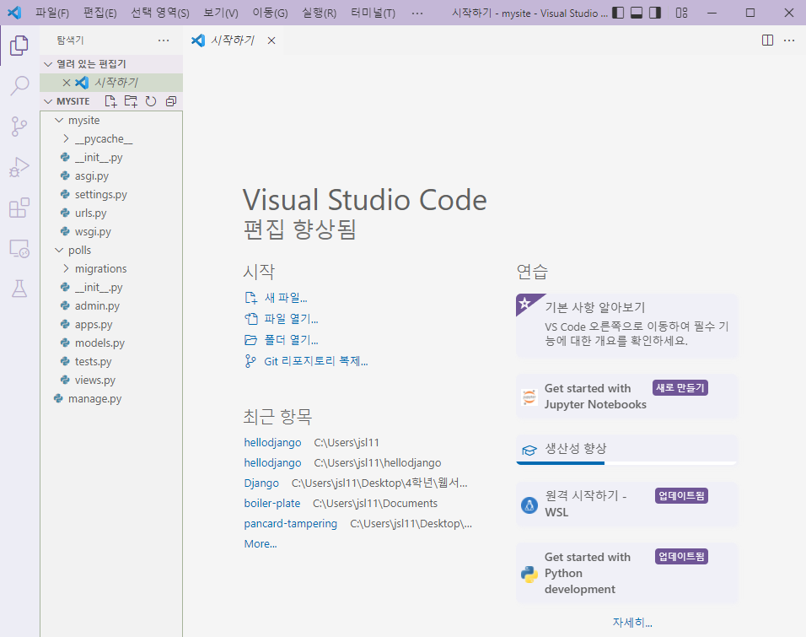The height and width of the screenshot is (637, 806).
Task: Open recent Django project
Action: pyautogui.click(x=261, y=483)
